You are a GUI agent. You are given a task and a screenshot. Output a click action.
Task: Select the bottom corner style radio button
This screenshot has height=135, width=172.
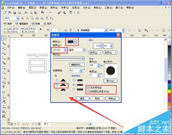(x=57, y=90)
